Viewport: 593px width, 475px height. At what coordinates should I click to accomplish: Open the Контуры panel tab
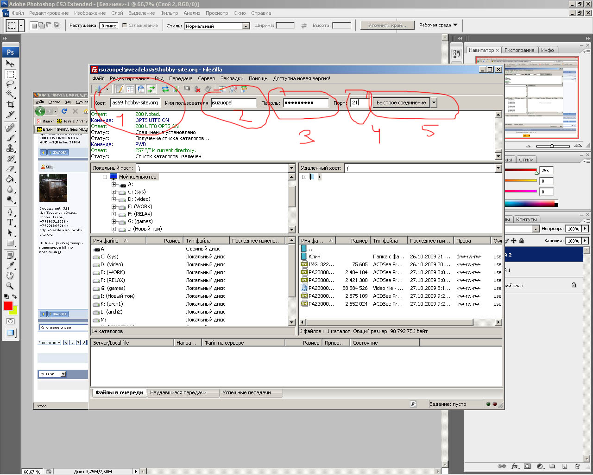[x=526, y=219]
